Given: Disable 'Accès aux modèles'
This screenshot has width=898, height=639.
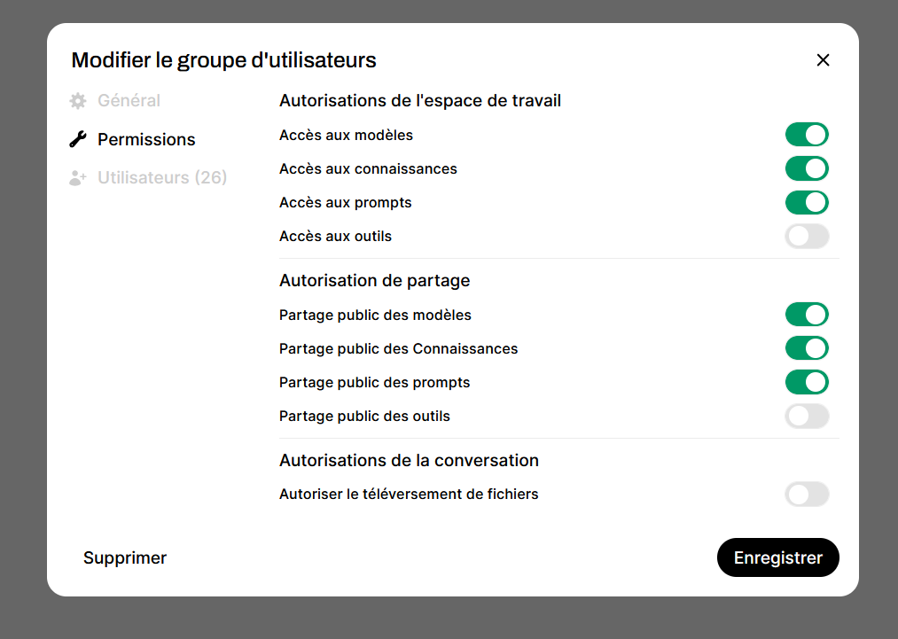Looking at the screenshot, I should [807, 134].
